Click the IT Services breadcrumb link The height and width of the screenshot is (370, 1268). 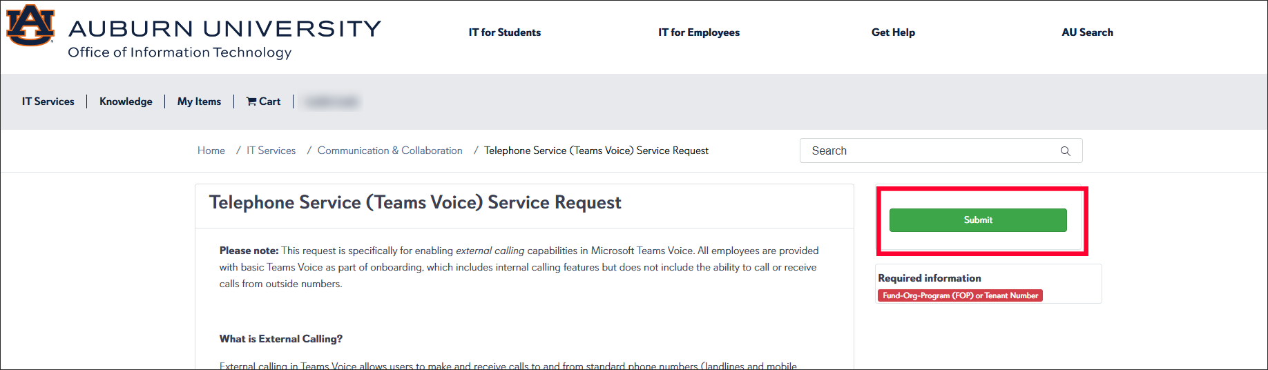coord(271,150)
